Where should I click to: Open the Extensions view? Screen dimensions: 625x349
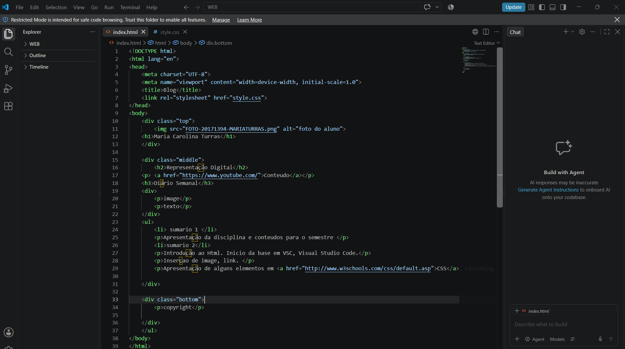click(8, 106)
